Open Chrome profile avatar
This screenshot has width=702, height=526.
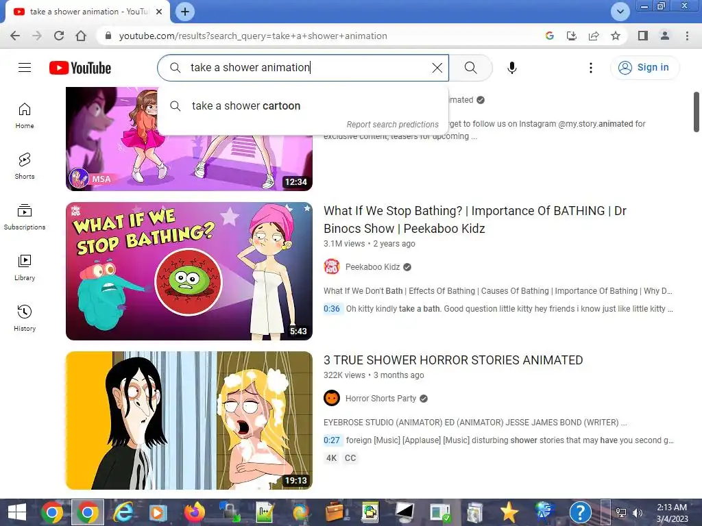665,36
